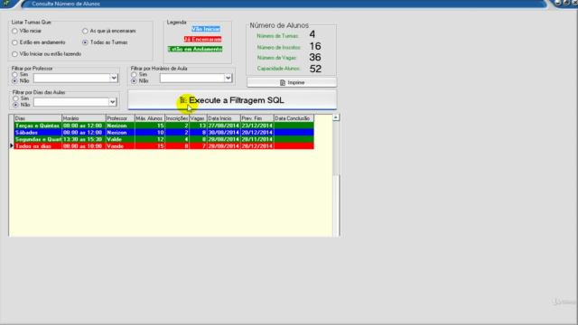
Task: Open the Filtrar por Dias das Aulas dropdown
Action: (113, 102)
